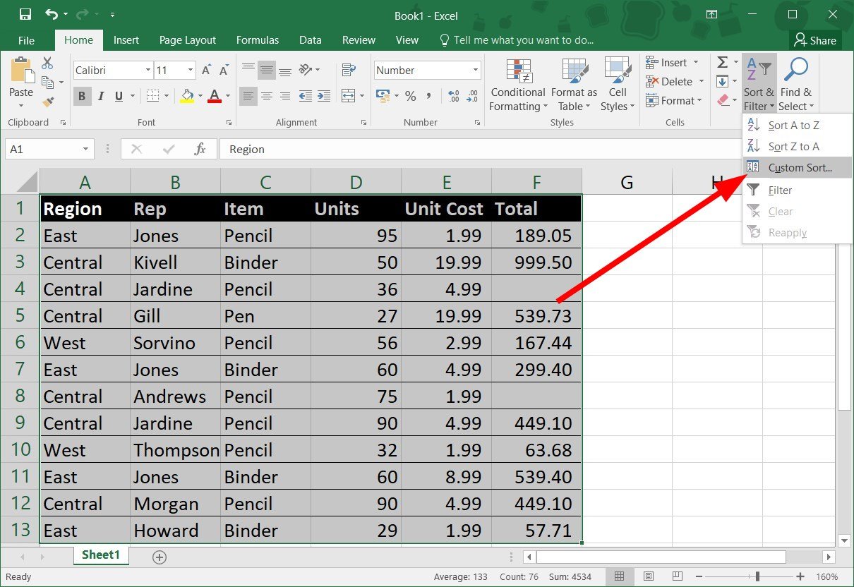
Task: Decrease decimal places shown
Action: [x=472, y=96]
